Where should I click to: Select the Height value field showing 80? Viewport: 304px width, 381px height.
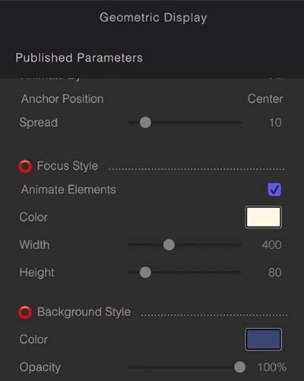[275, 272]
